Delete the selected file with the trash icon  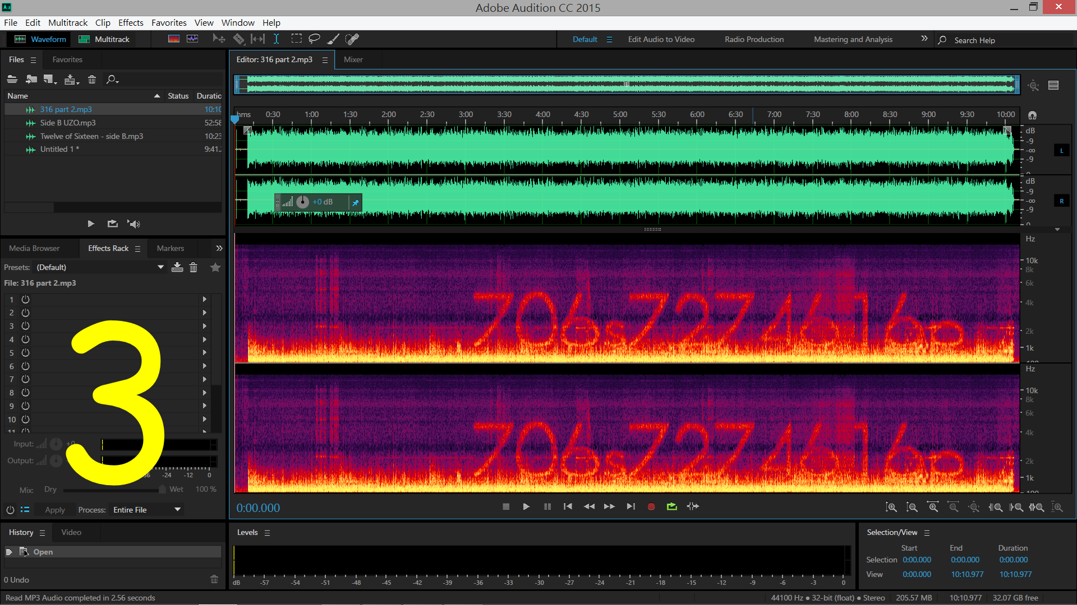pyautogui.click(x=92, y=80)
